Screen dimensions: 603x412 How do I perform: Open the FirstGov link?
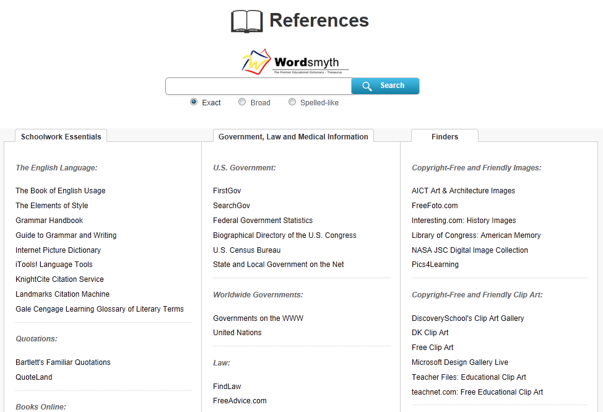(227, 191)
